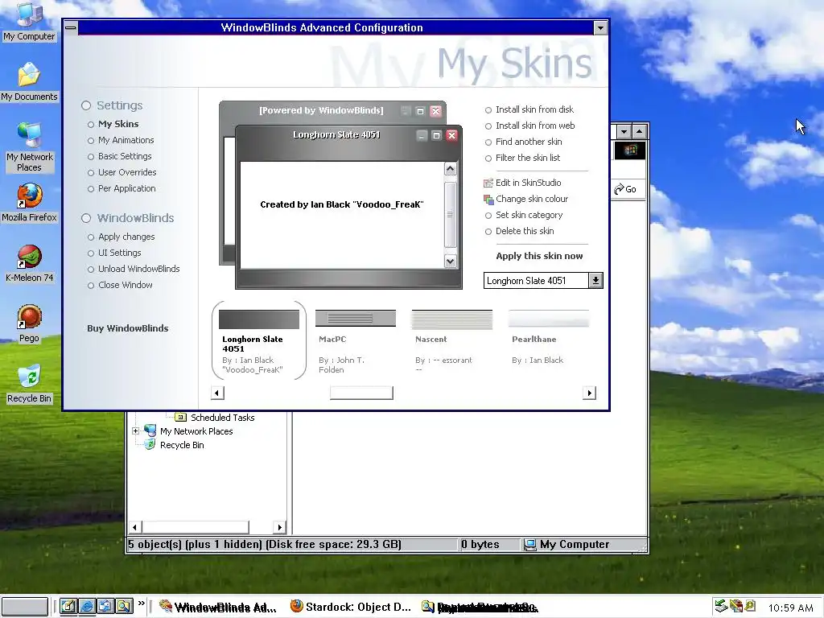
Task: Expand My Network Places in Explorer tree
Action: [135, 431]
